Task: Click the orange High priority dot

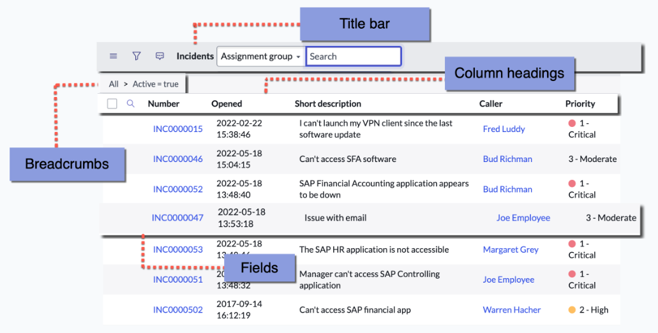Action: [x=572, y=310]
